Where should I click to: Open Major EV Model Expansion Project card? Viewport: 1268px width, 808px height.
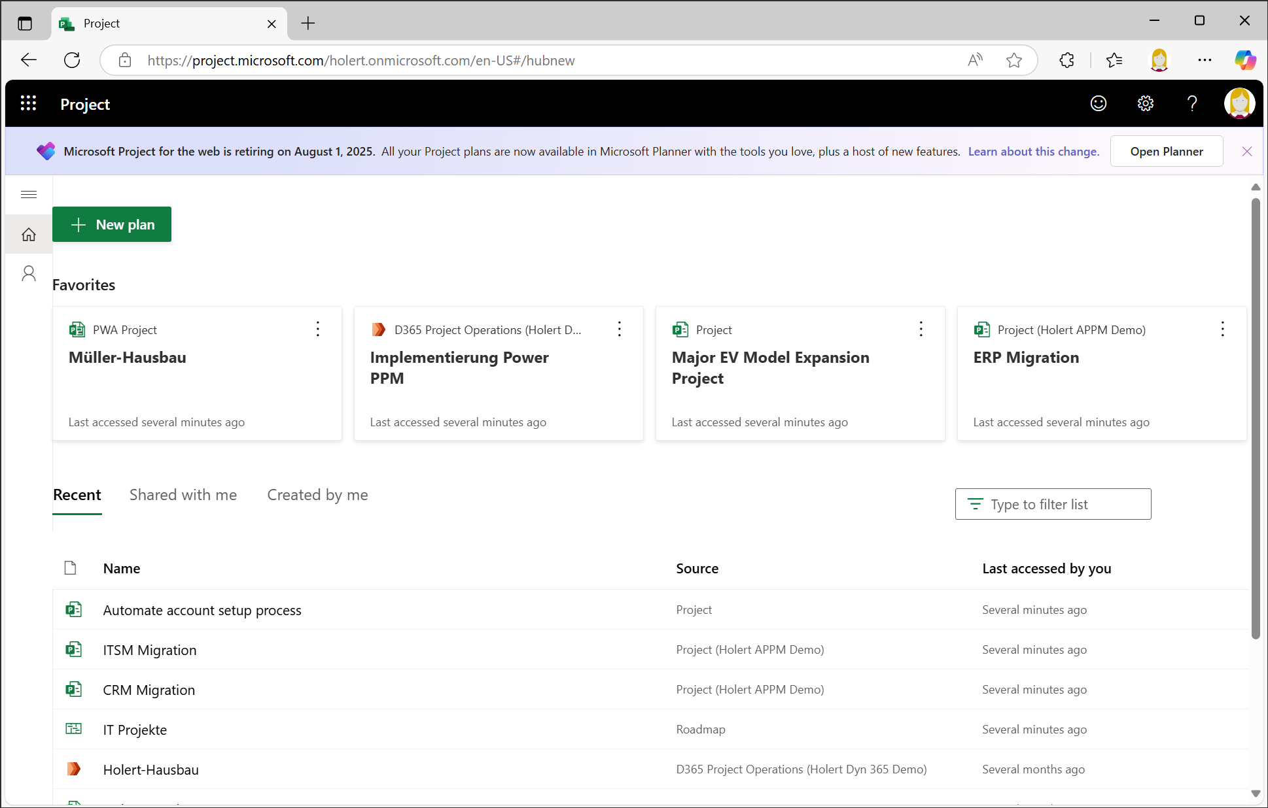coord(800,373)
